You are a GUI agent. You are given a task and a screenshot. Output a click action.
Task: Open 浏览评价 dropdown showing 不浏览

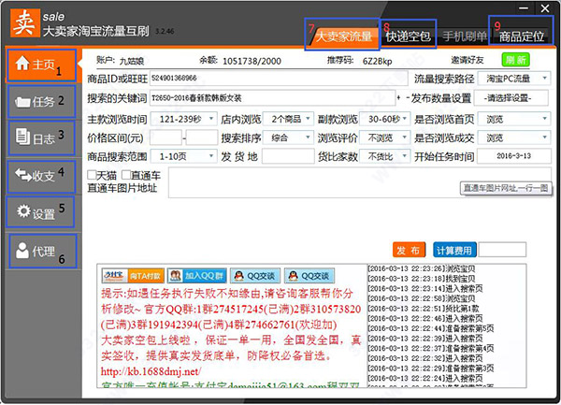[384, 137]
